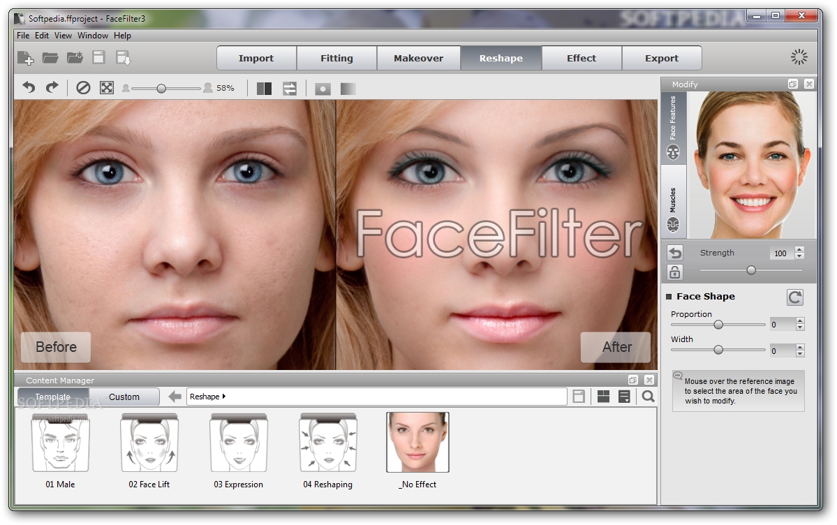This screenshot has width=837, height=525.
Task: Toggle the lock icon in Modify panel
Action: click(x=675, y=272)
